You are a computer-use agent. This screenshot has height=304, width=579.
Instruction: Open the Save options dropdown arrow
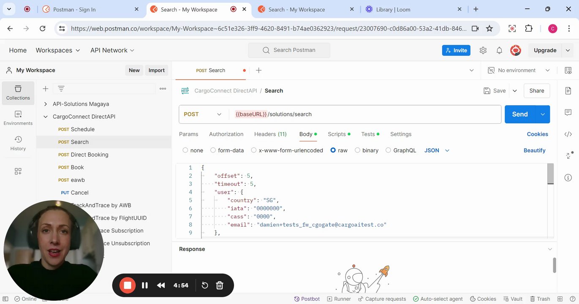point(515,91)
